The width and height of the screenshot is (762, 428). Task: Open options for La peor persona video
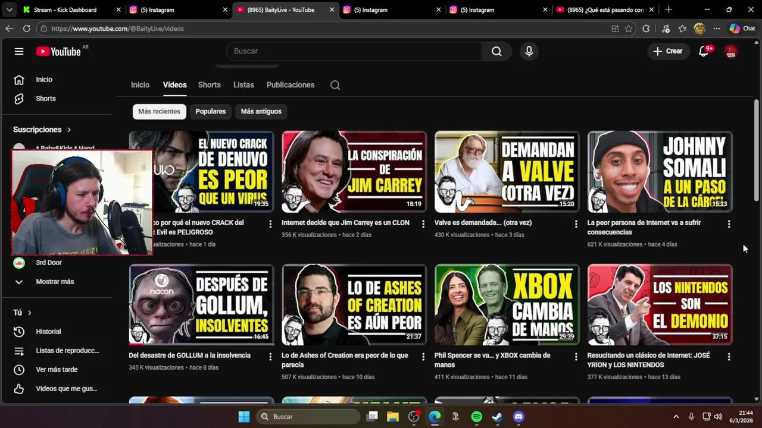(x=729, y=224)
